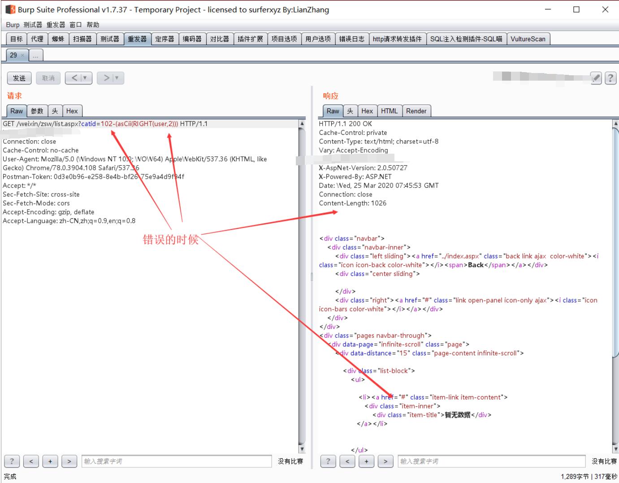The height and width of the screenshot is (483, 619).
Task: Click the request search help ? button
Action: (12, 461)
